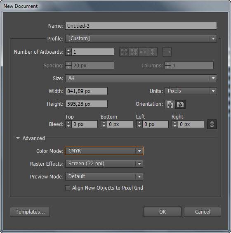231x233 pixels.
Task: Click the New Document title bar text
Action: (21, 6)
